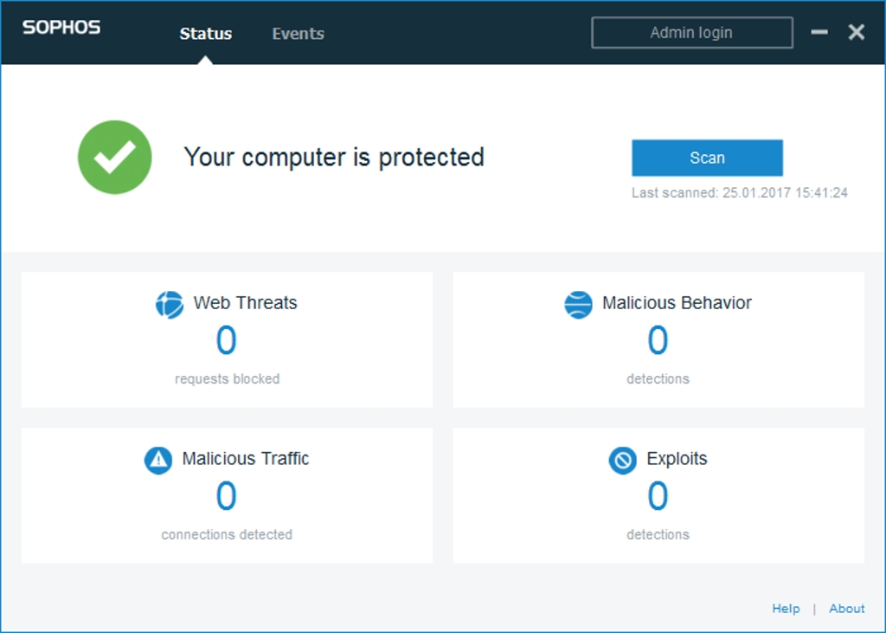Click the Malicious Traffic warning triangle icon
The height and width of the screenshot is (633, 886).
[158, 460]
